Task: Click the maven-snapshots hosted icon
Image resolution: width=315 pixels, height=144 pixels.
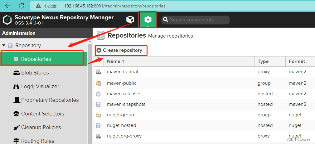Action: click(x=98, y=104)
